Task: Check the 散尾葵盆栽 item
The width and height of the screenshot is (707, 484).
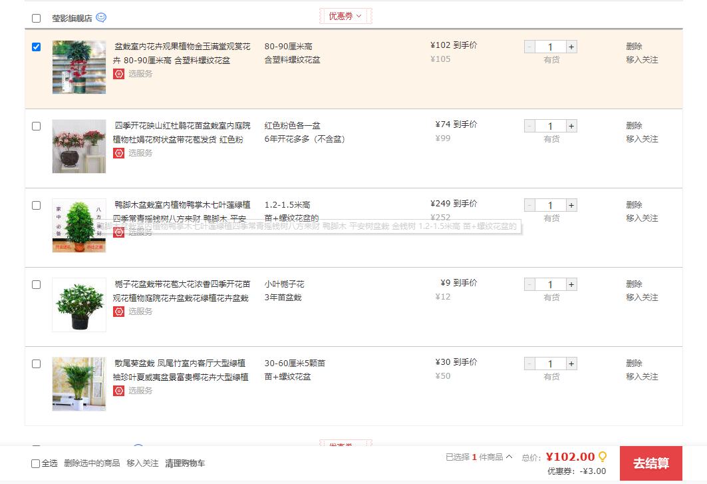Action: 37,364
